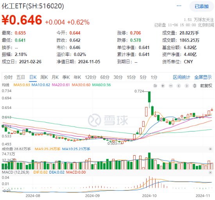Click the candlestick style icon

point(195,86)
